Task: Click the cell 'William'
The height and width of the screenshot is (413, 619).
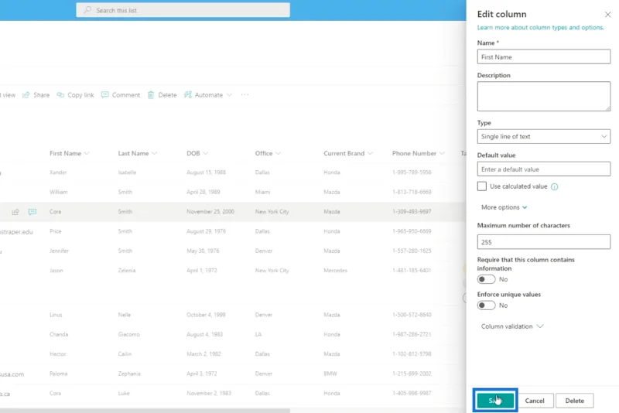Action: tap(59, 192)
